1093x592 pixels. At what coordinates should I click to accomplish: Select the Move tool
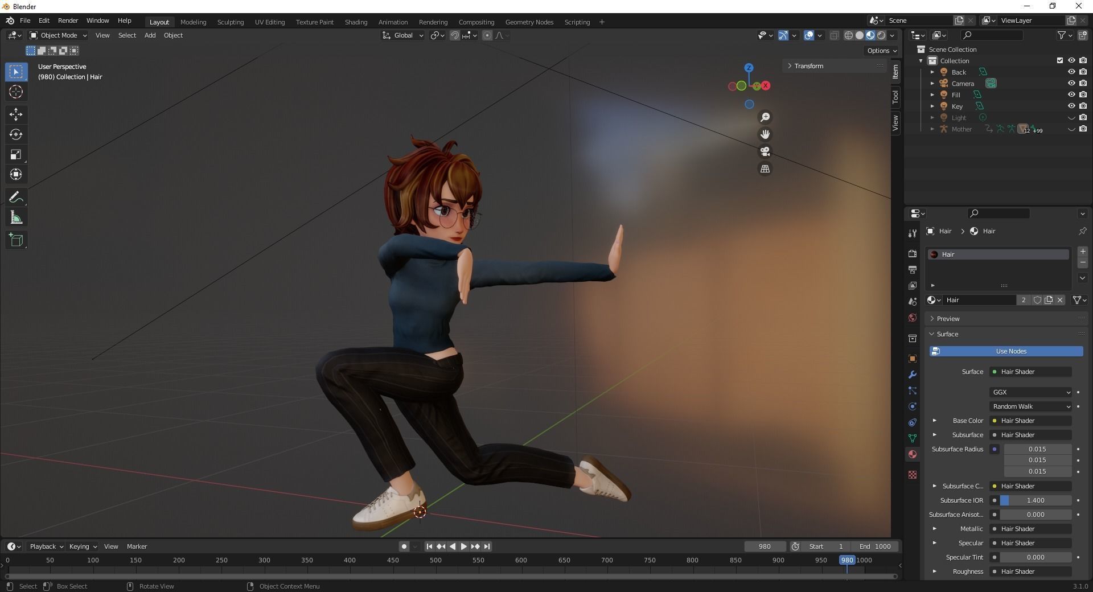(x=16, y=114)
